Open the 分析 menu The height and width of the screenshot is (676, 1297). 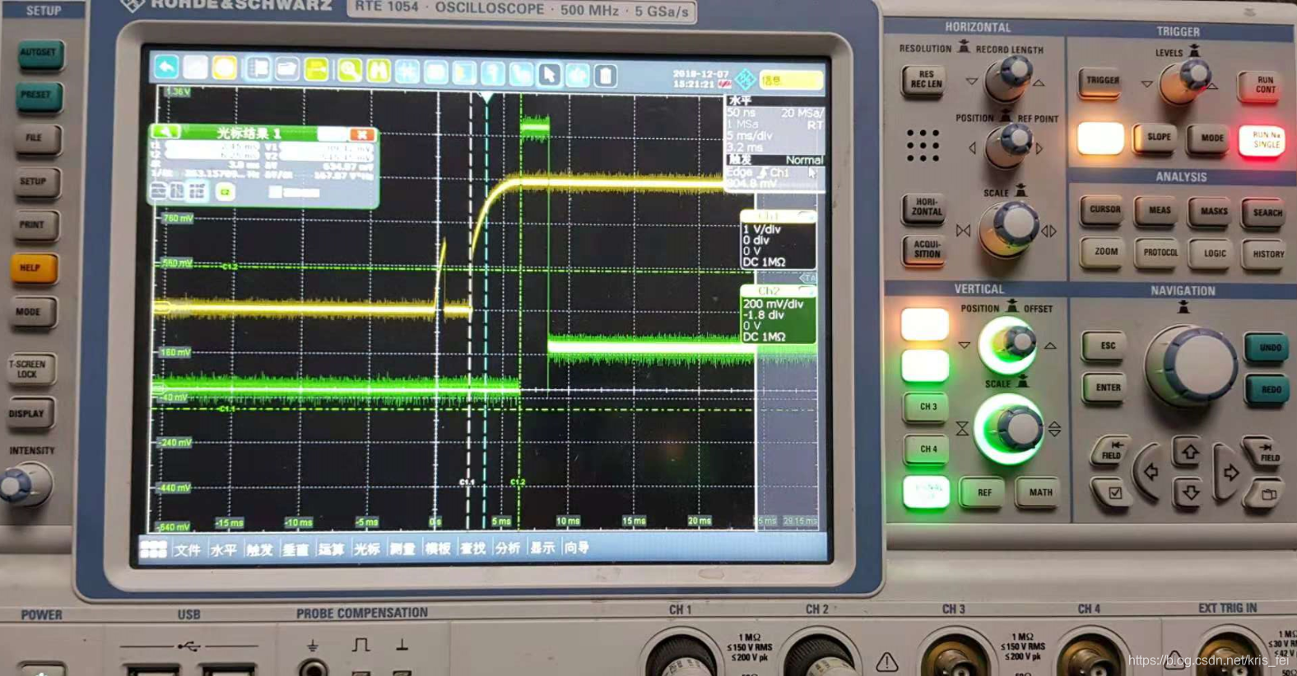click(x=508, y=548)
